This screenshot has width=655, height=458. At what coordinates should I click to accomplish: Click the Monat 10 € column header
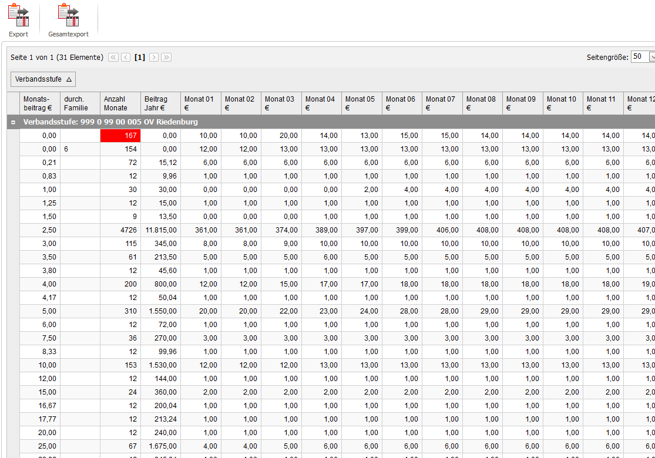click(563, 103)
